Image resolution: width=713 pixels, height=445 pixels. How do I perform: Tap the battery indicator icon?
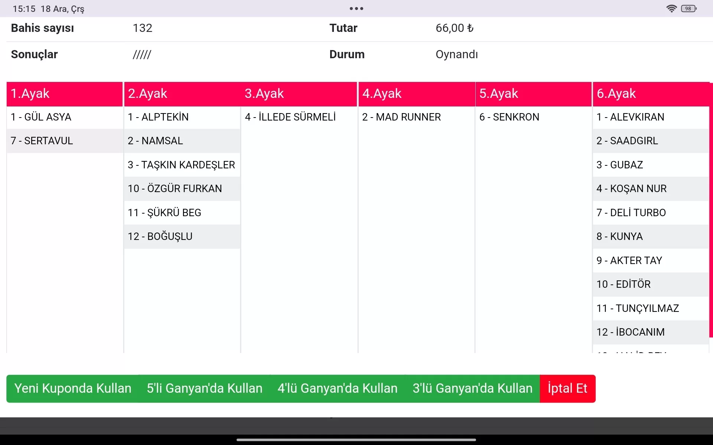(x=688, y=9)
